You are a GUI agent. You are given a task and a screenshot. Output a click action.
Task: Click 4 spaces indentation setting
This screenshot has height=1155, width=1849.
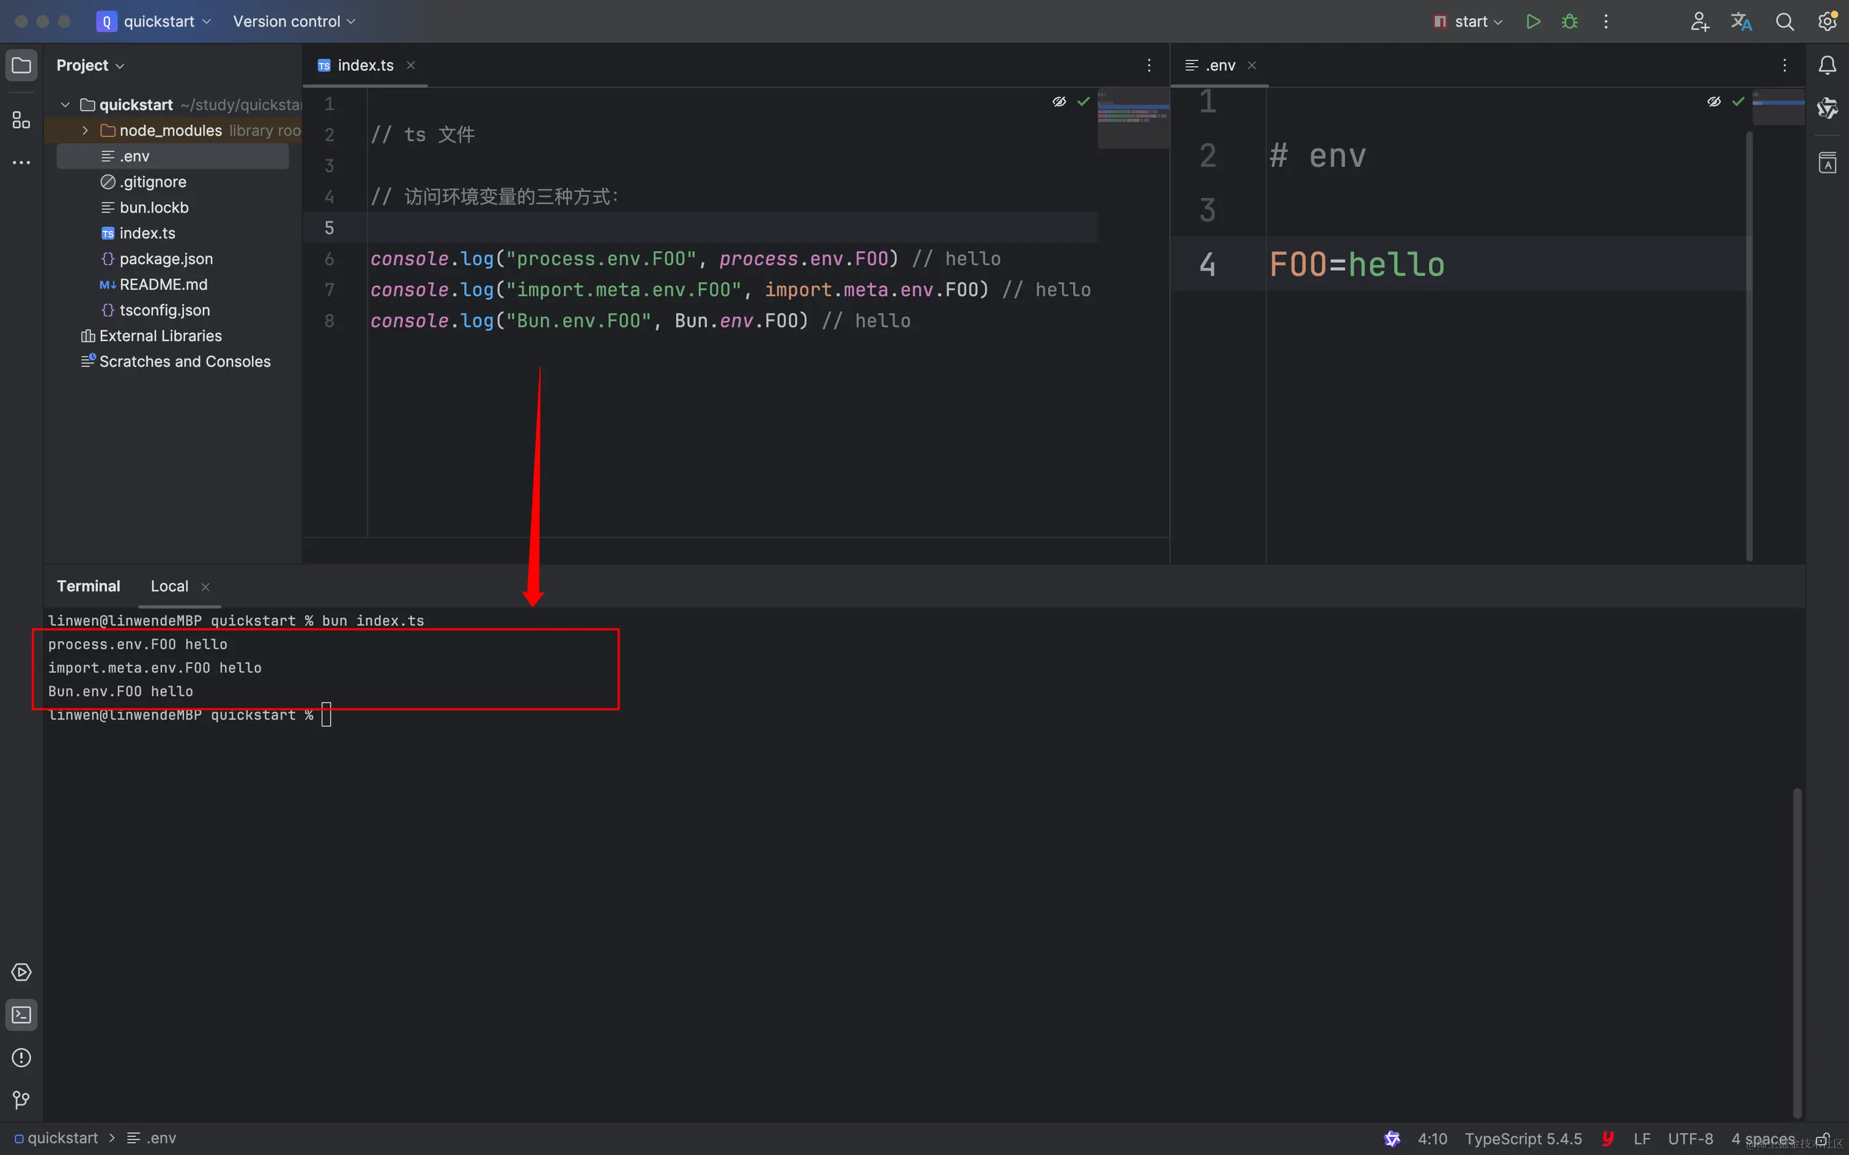pos(1763,1138)
